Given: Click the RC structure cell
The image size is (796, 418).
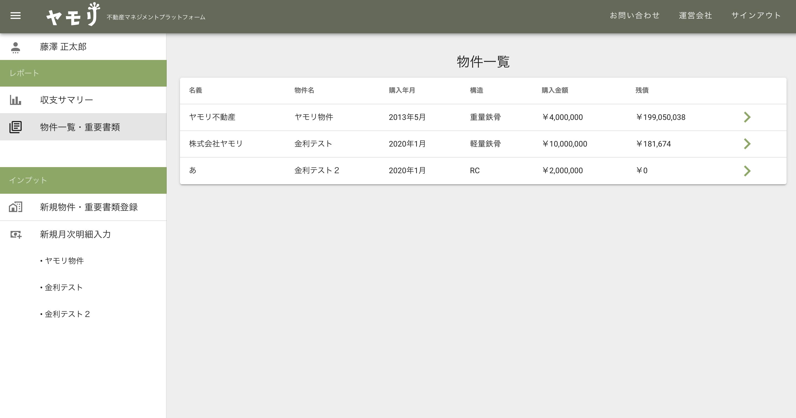Looking at the screenshot, I should tap(475, 170).
